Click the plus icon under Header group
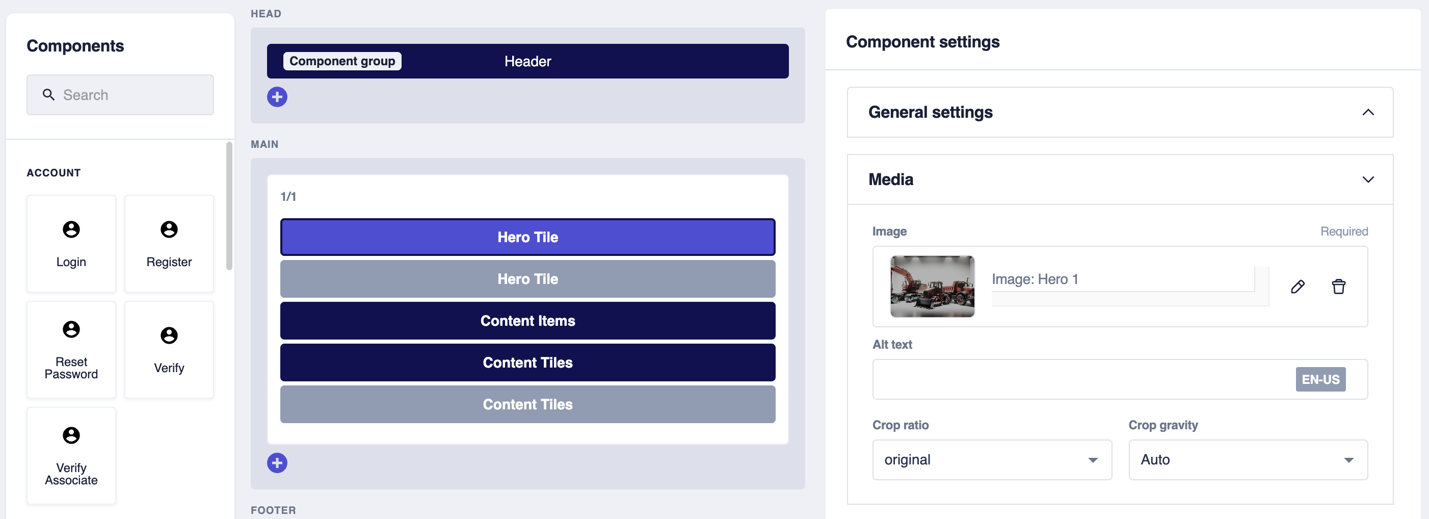The height and width of the screenshot is (519, 1429). pyautogui.click(x=277, y=96)
